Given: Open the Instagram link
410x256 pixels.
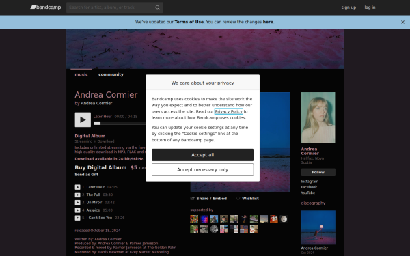Looking at the screenshot, I should tap(310, 182).
